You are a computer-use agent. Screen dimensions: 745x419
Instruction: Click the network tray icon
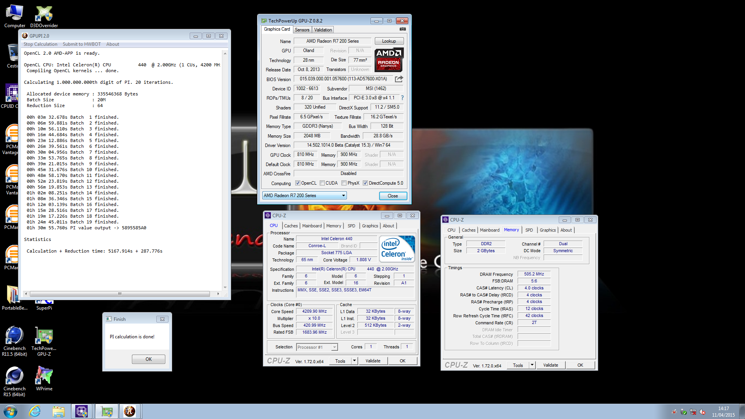point(693,412)
